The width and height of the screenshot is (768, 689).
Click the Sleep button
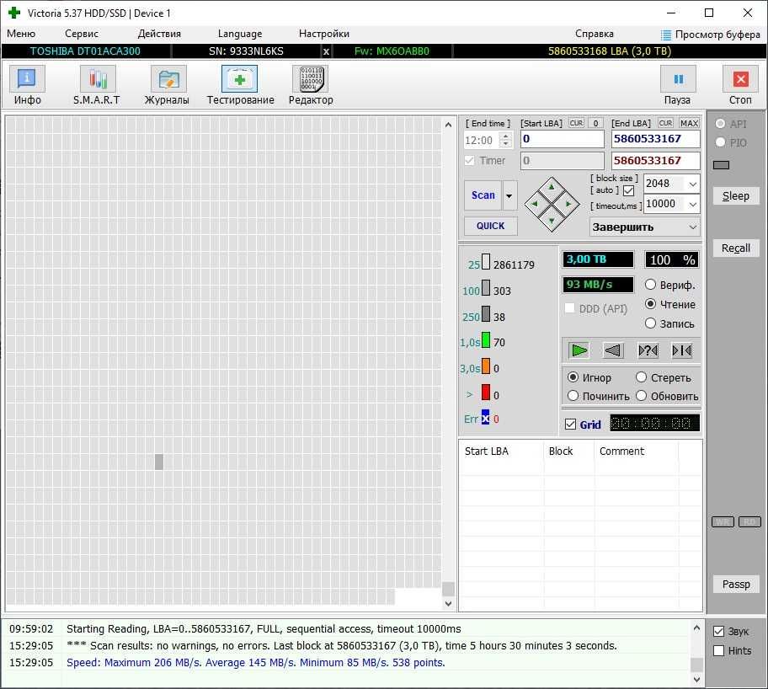tap(736, 196)
